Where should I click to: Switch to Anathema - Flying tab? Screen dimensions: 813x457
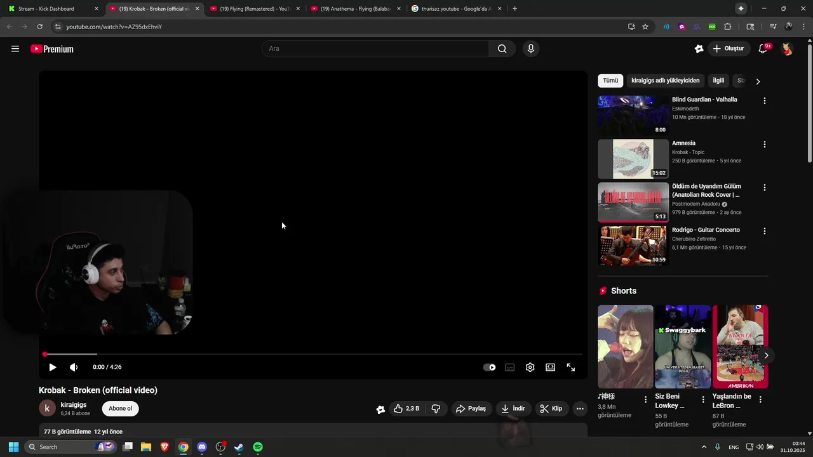click(x=356, y=9)
